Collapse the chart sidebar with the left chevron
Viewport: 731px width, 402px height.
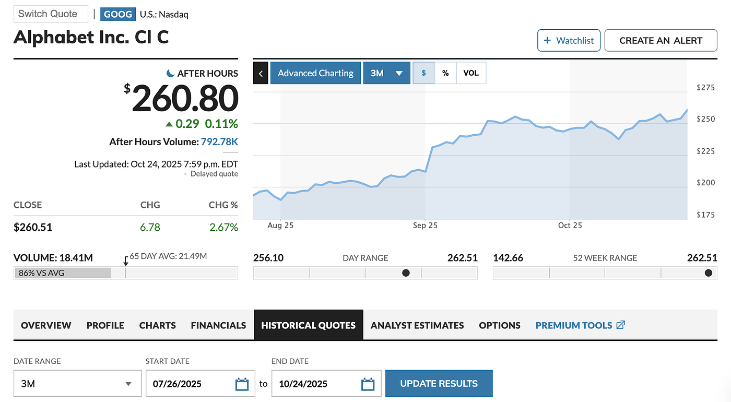261,73
